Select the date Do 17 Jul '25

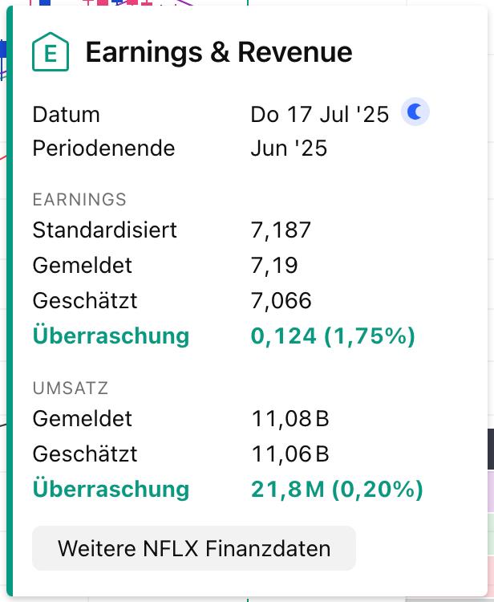point(319,115)
